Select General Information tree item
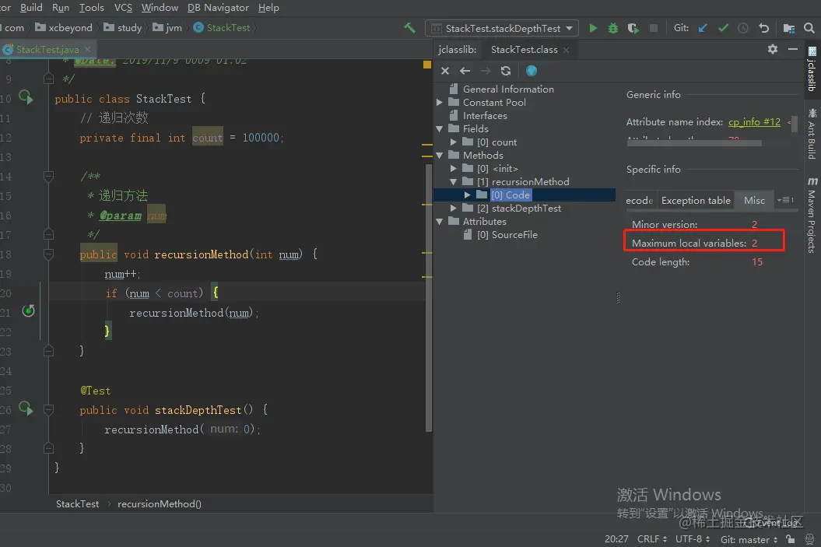The image size is (821, 547). coord(508,89)
